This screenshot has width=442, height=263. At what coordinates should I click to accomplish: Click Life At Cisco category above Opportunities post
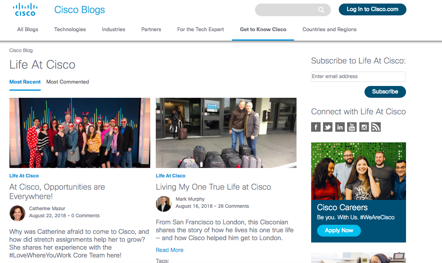(x=24, y=176)
